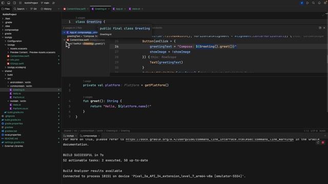Select Platform.kt Kotlin icon under commonMain
Screen dimensions: 328x184
[11, 98]
